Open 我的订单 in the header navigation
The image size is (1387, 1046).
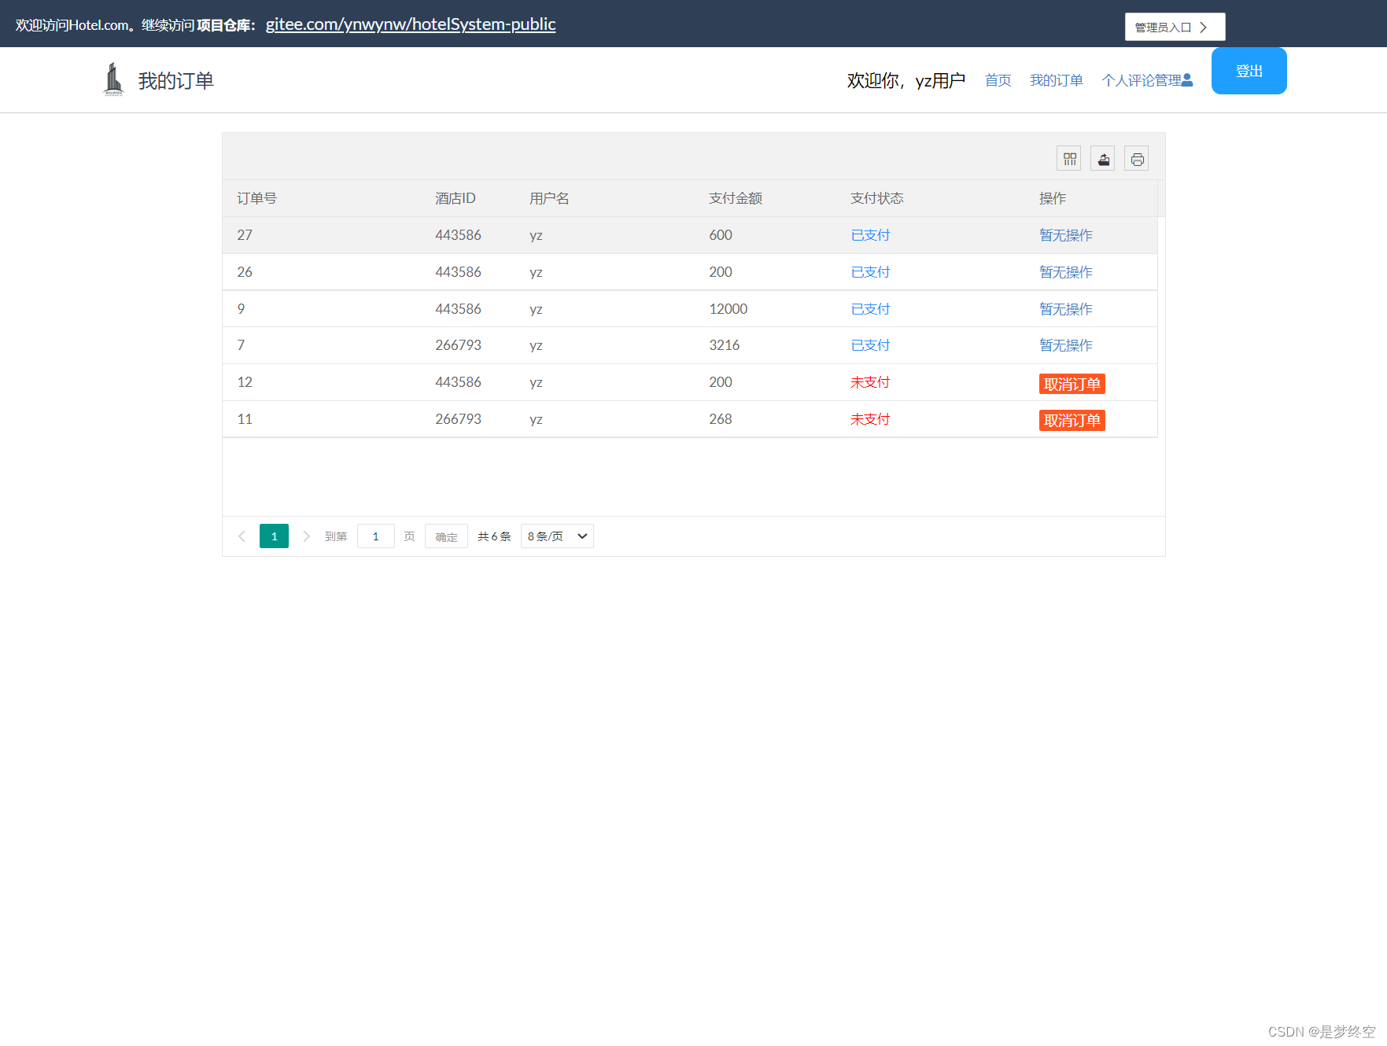(1056, 80)
